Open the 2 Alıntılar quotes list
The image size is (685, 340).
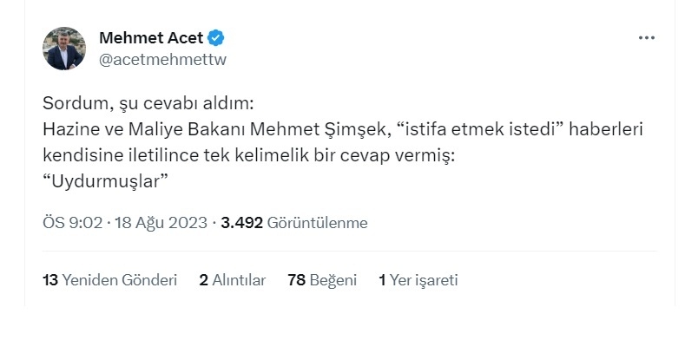(233, 280)
